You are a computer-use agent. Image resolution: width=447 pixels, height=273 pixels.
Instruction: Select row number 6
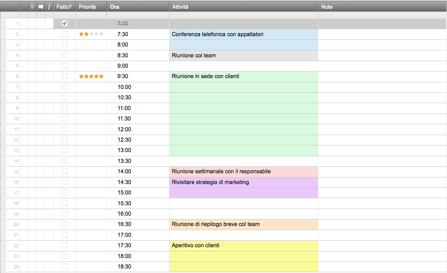(x=14, y=76)
